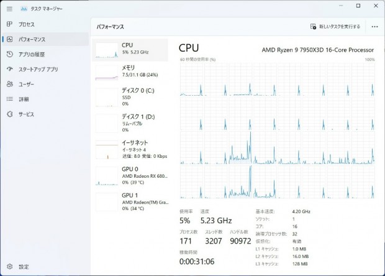Viewport: 385px width, 276px height.
Task: Open Settings with the gear icon
Action: [10, 267]
